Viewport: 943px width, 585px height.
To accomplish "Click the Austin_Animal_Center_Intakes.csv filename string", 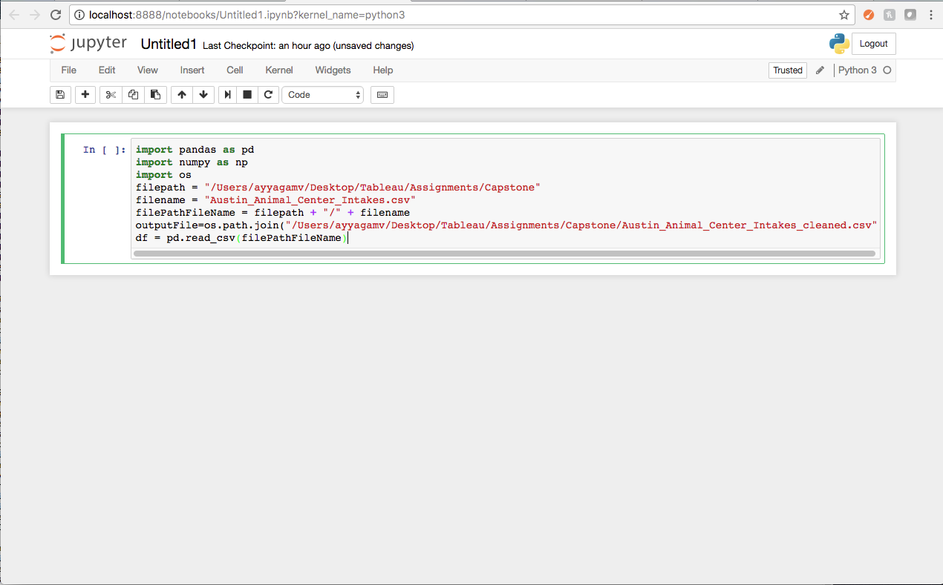I will (x=310, y=200).
